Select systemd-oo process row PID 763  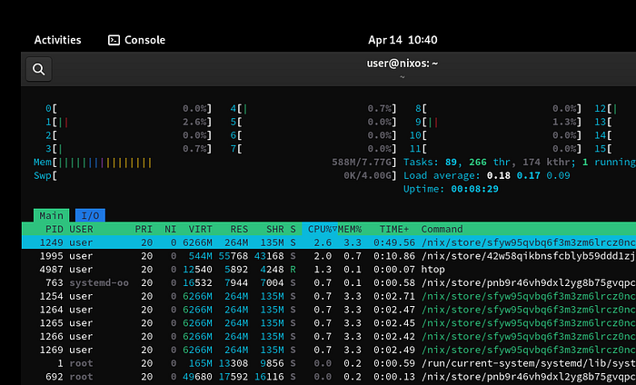coord(329,282)
